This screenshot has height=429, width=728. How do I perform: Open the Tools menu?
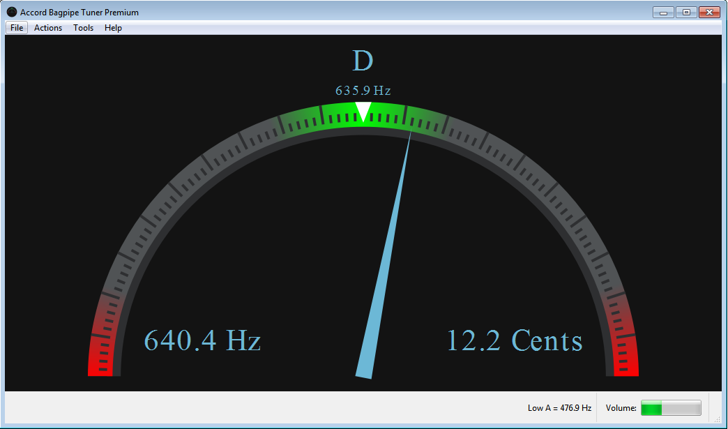[x=83, y=28]
